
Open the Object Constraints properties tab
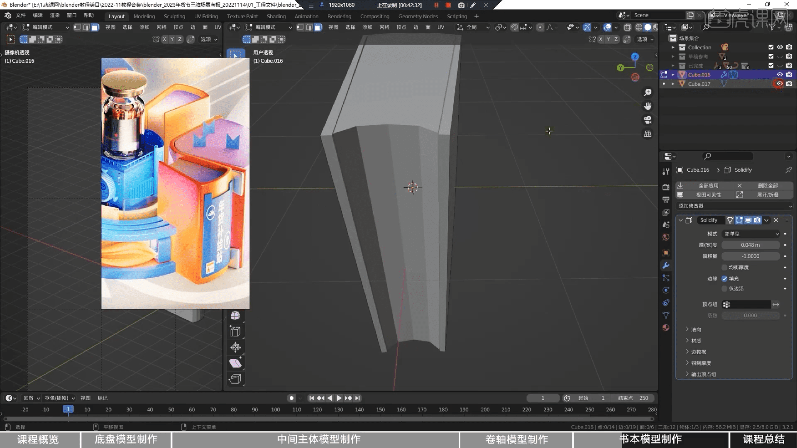click(x=666, y=303)
